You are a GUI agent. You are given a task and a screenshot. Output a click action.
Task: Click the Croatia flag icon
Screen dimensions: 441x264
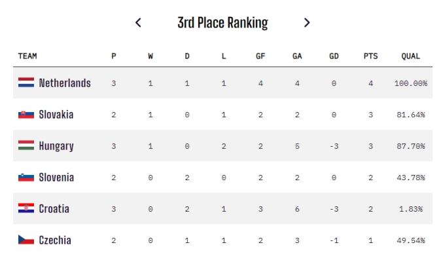pyautogui.click(x=26, y=208)
